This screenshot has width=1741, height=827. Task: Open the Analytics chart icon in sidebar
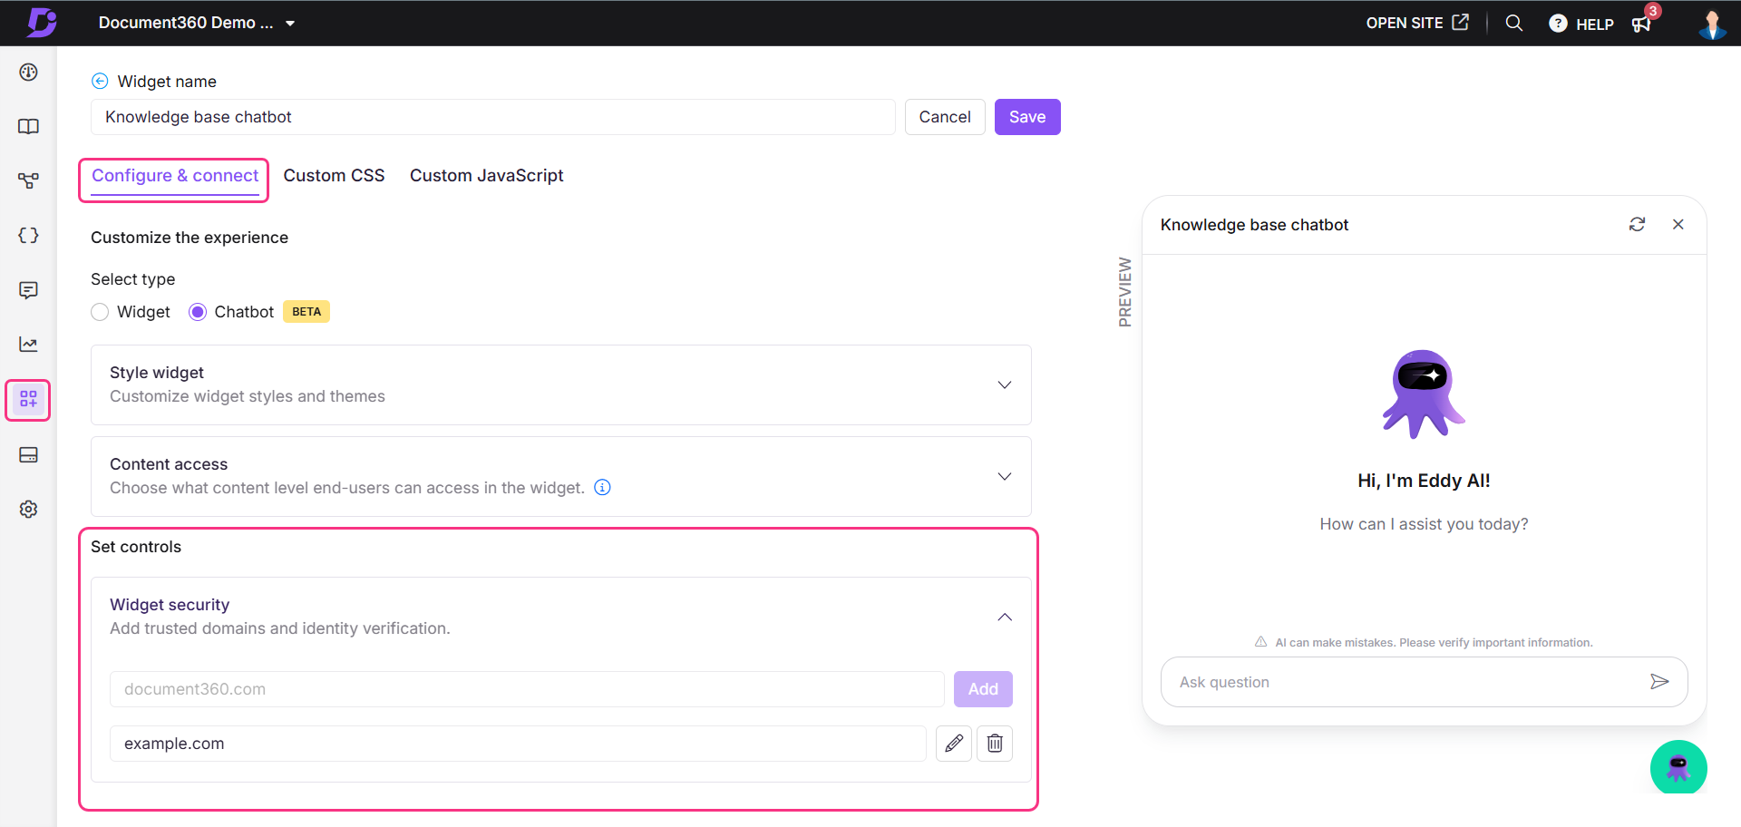coord(29,345)
